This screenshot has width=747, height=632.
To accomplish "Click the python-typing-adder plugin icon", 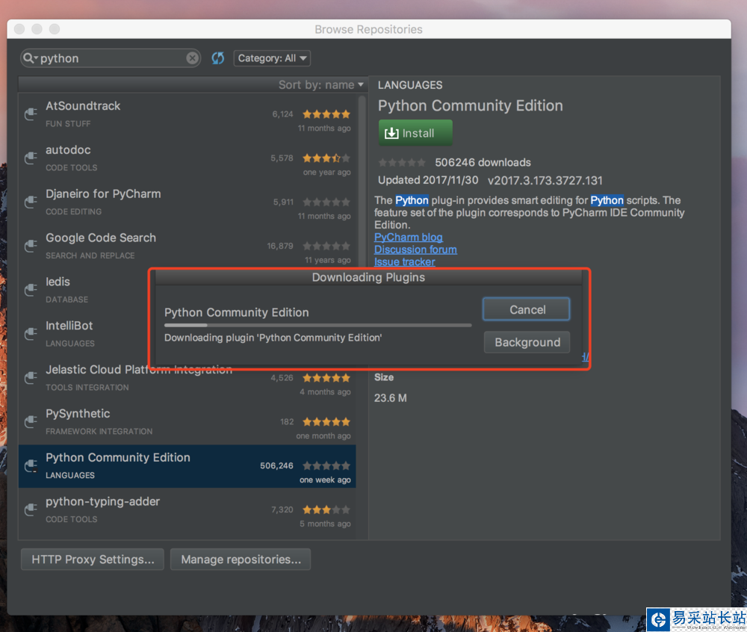I will [31, 509].
